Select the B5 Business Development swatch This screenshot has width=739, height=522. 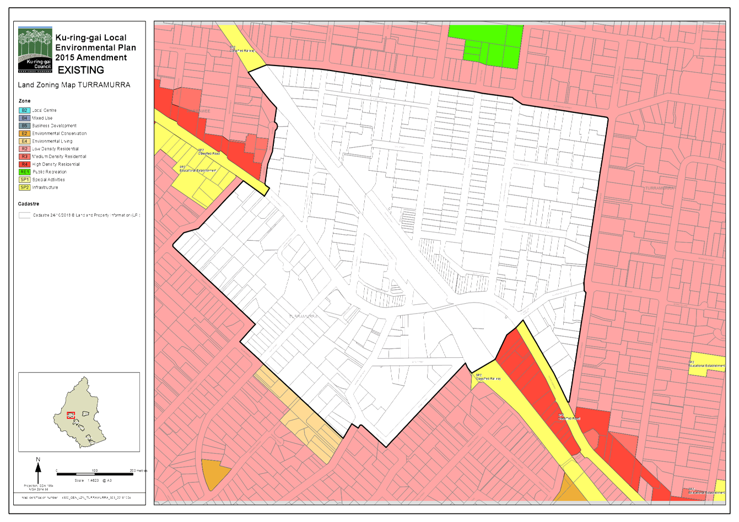(24, 126)
